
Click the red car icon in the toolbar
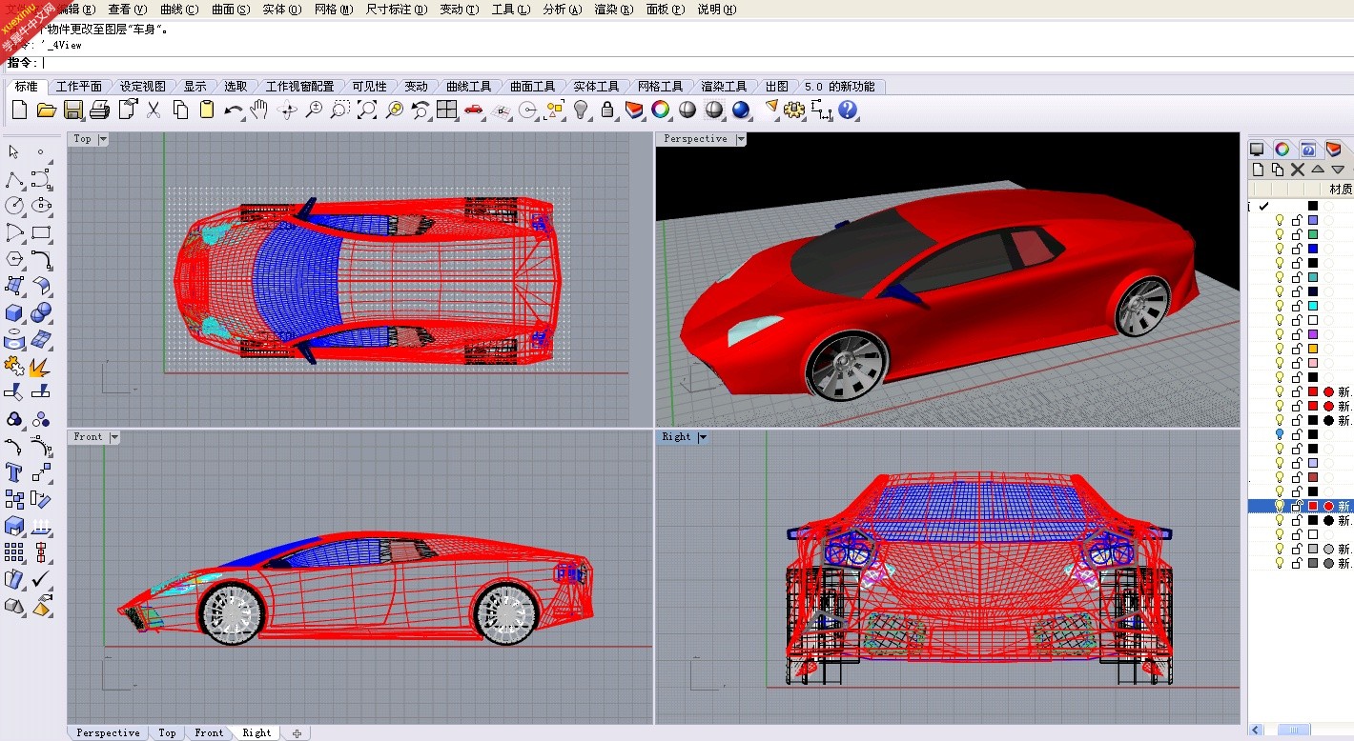pyautogui.click(x=474, y=110)
